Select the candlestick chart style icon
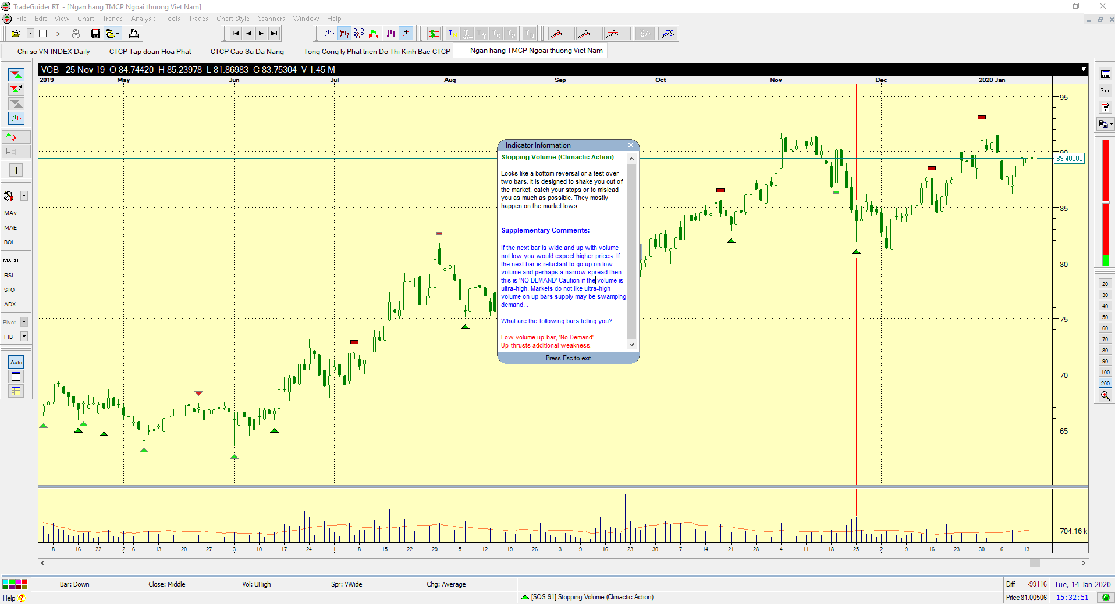 click(x=345, y=34)
